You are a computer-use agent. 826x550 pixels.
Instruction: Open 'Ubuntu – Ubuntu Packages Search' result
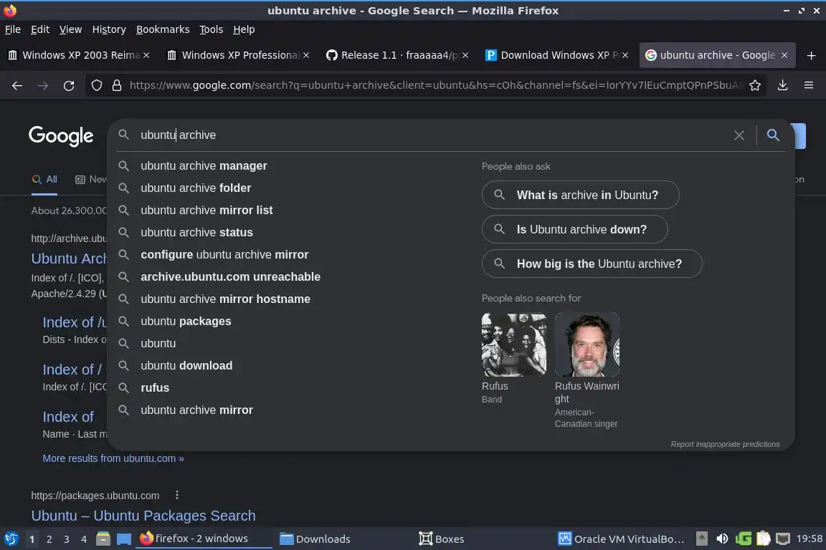coord(143,516)
